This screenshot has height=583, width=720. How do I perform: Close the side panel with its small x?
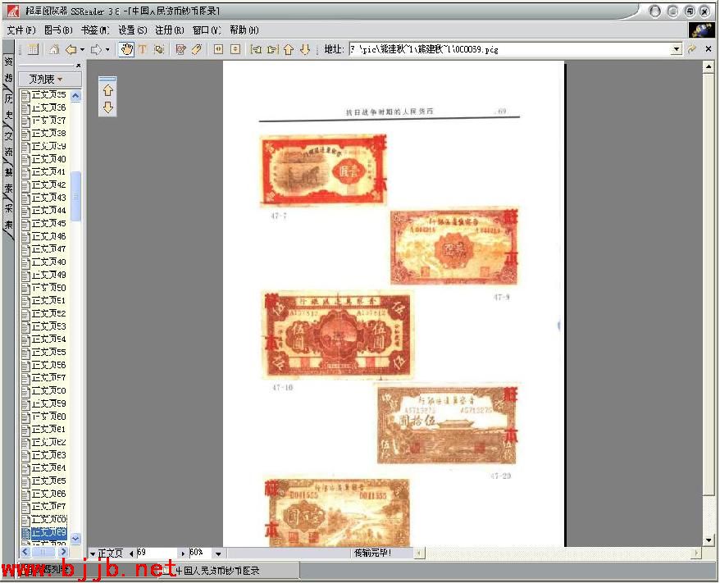tap(79, 66)
